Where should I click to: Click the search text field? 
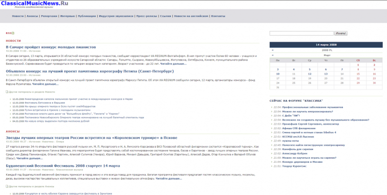pyautogui.click(x=302, y=33)
